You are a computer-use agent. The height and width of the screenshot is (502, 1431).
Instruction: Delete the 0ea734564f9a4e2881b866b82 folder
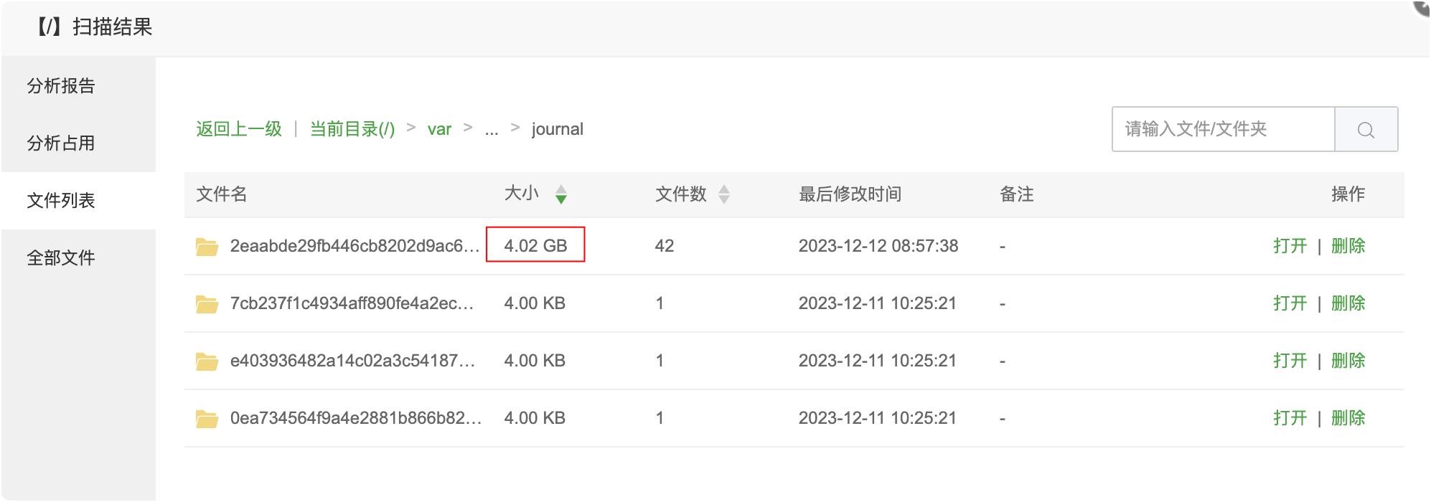[1348, 418]
